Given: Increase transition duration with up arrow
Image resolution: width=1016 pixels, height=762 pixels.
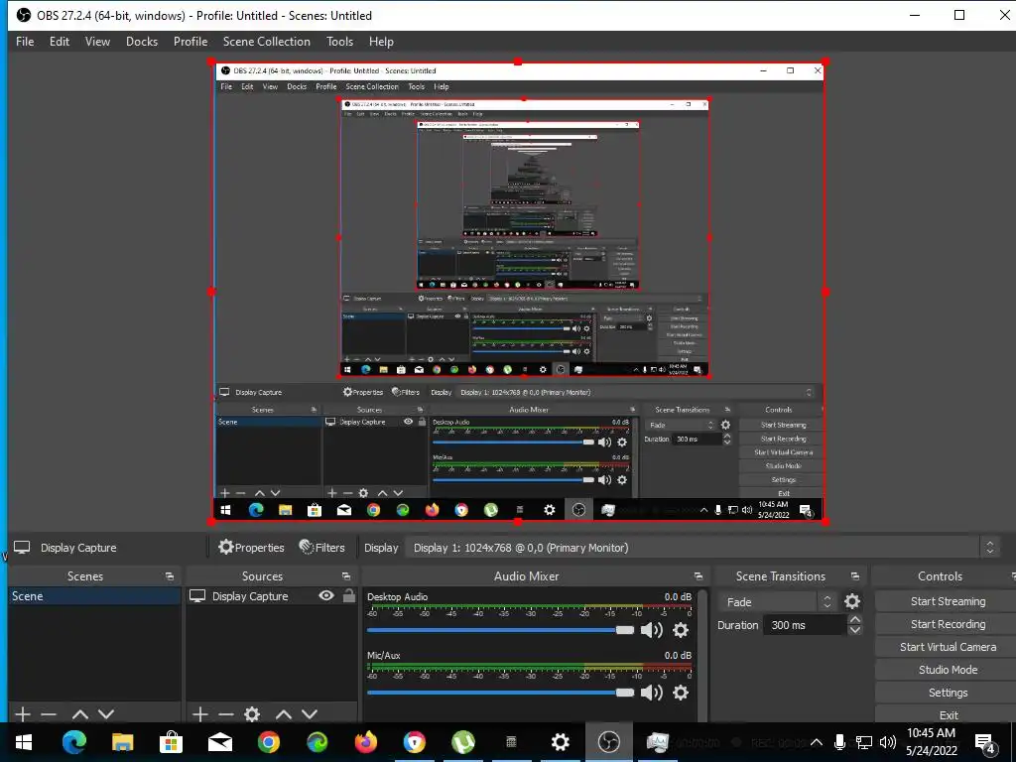Looking at the screenshot, I should 854,620.
